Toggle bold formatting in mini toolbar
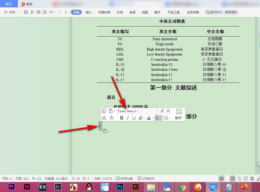Viewport: 260px width, 192px height. point(122,118)
